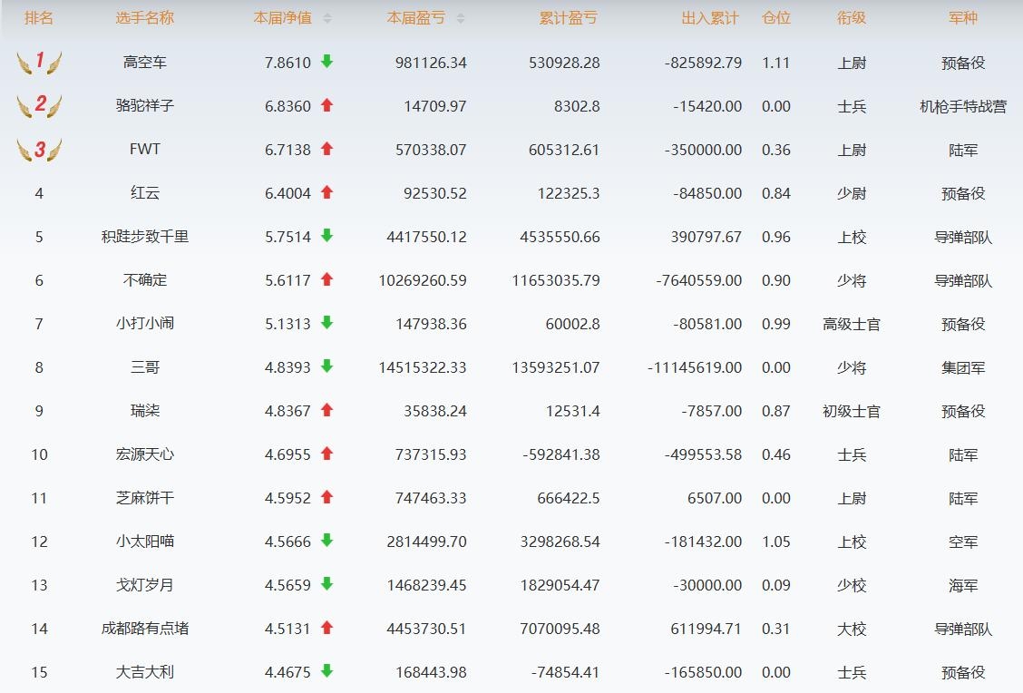The width and height of the screenshot is (1023, 693).
Task: Click the 出入累计 column header
Action: pos(710,18)
